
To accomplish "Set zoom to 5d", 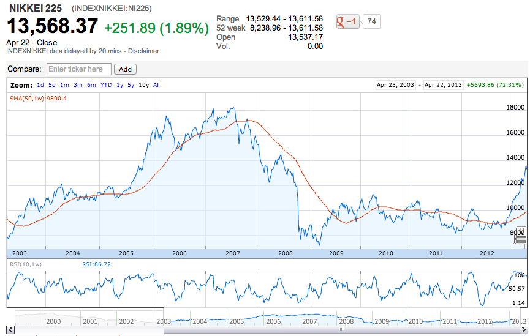I will click(x=51, y=85).
